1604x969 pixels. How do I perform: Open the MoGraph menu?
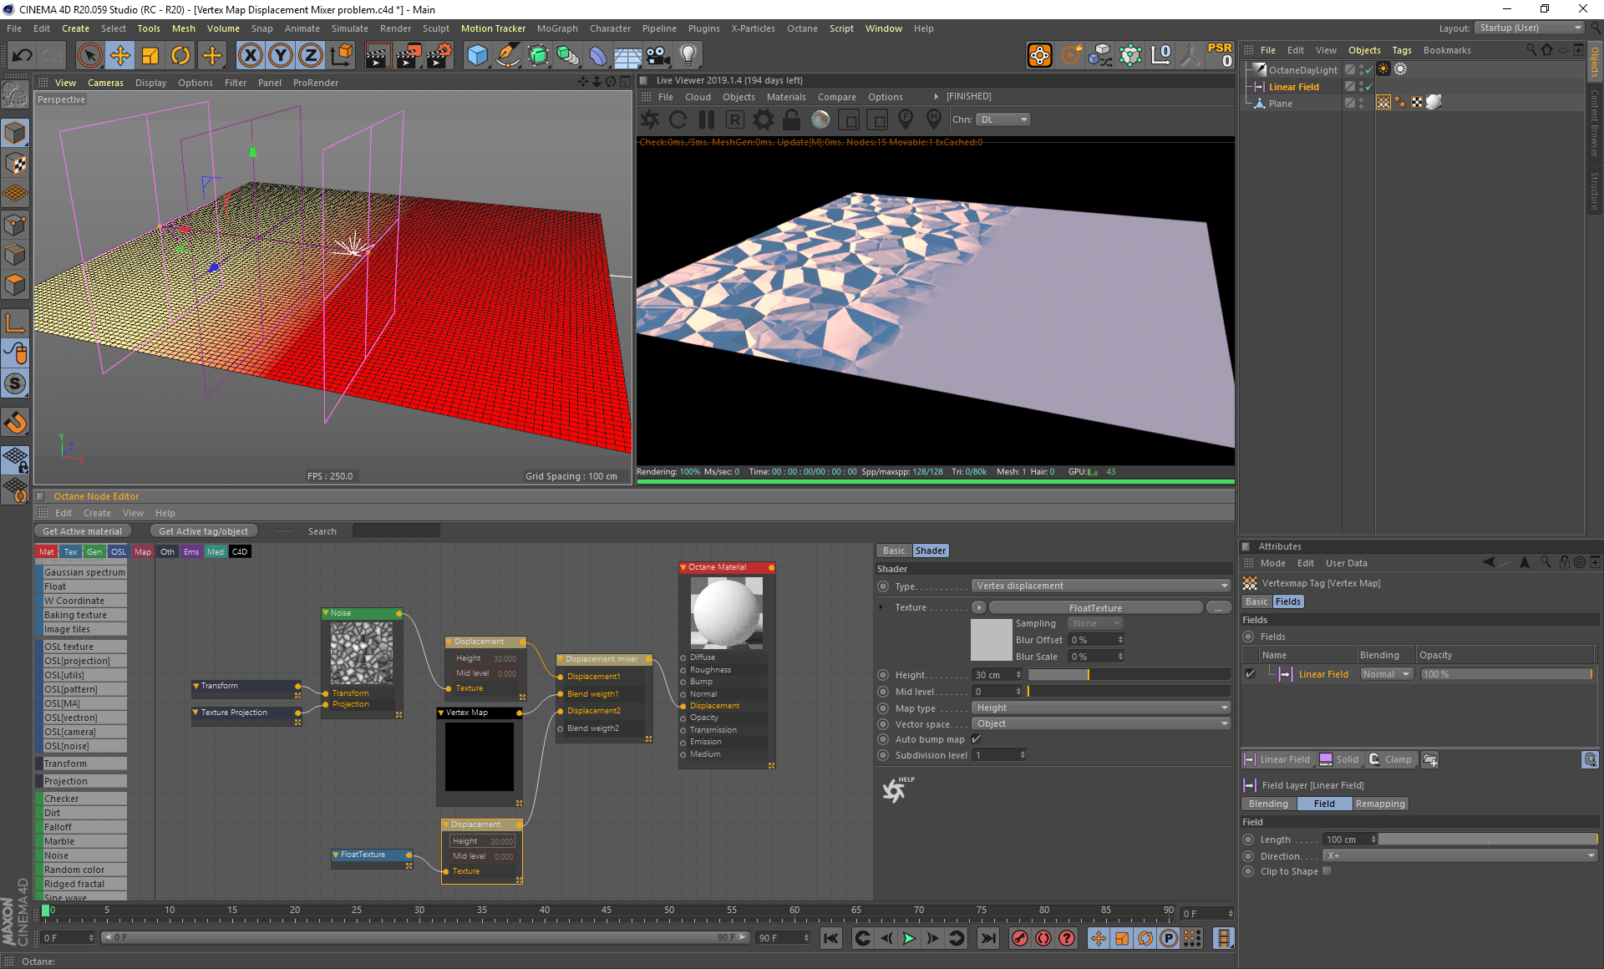(x=557, y=28)
